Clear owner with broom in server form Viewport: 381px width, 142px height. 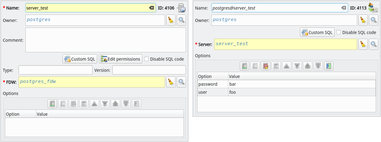click(171, 20)
